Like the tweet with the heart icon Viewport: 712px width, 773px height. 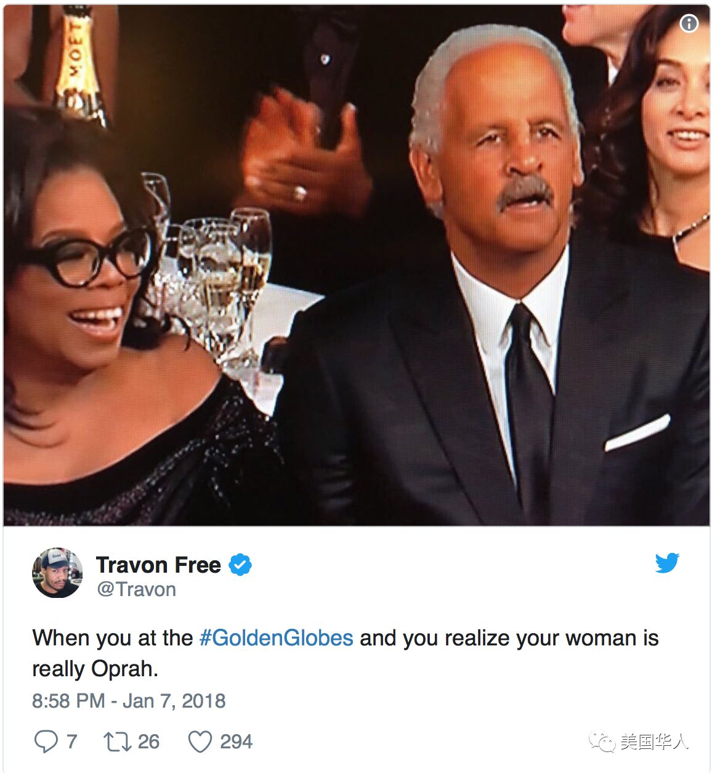tap(200, 742)
